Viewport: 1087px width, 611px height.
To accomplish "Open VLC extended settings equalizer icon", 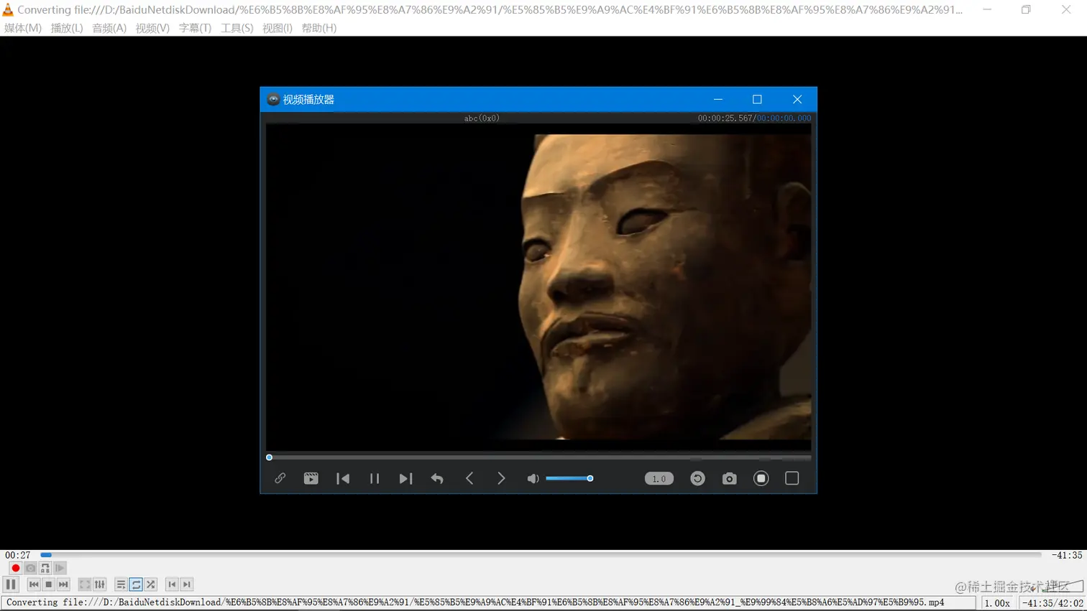I will (100, 584).
